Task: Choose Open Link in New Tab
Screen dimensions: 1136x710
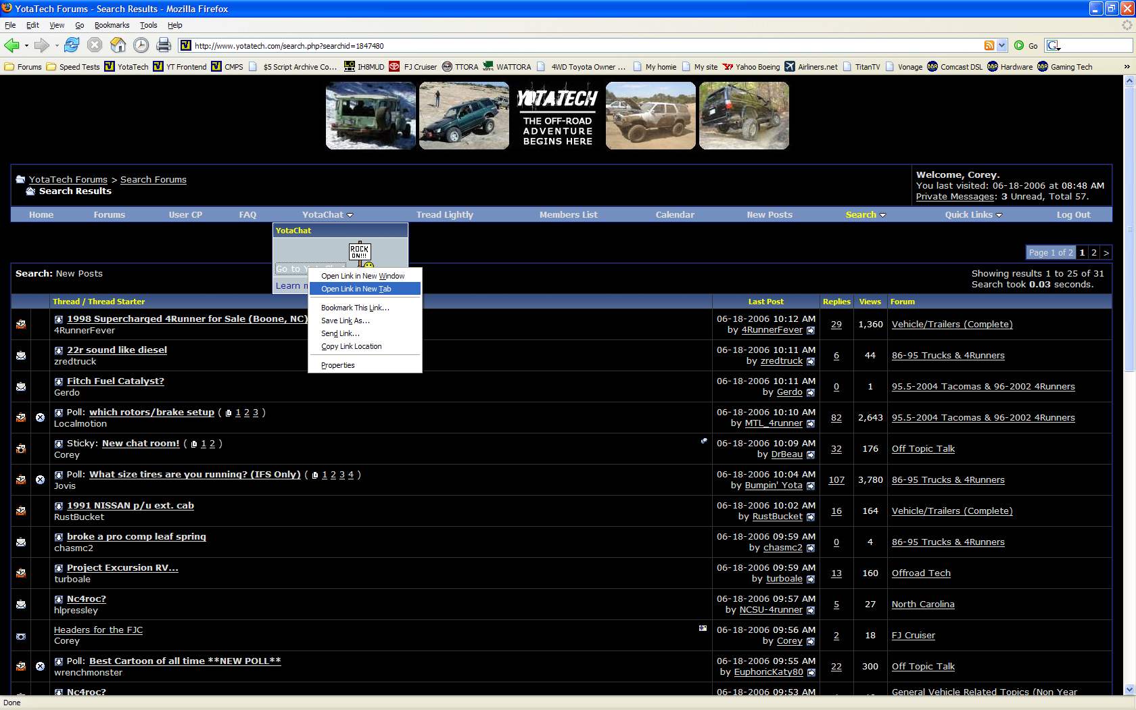Action: [x=365, y=289]
